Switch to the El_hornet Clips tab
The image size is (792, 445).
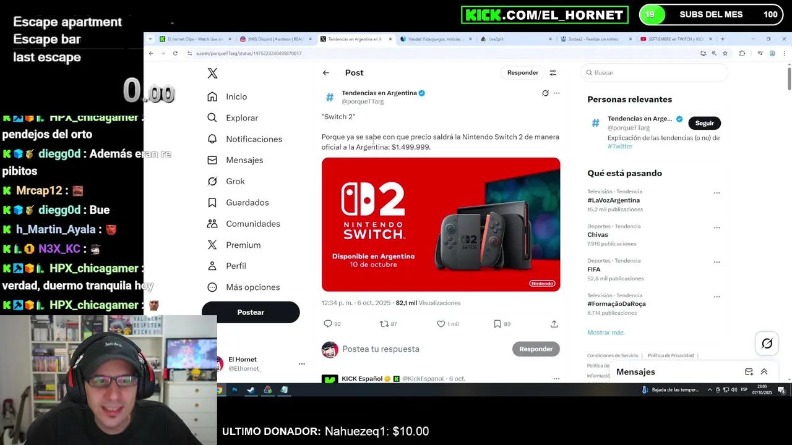pos(194,39)
